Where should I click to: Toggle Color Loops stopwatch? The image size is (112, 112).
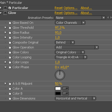pos(10,62)
